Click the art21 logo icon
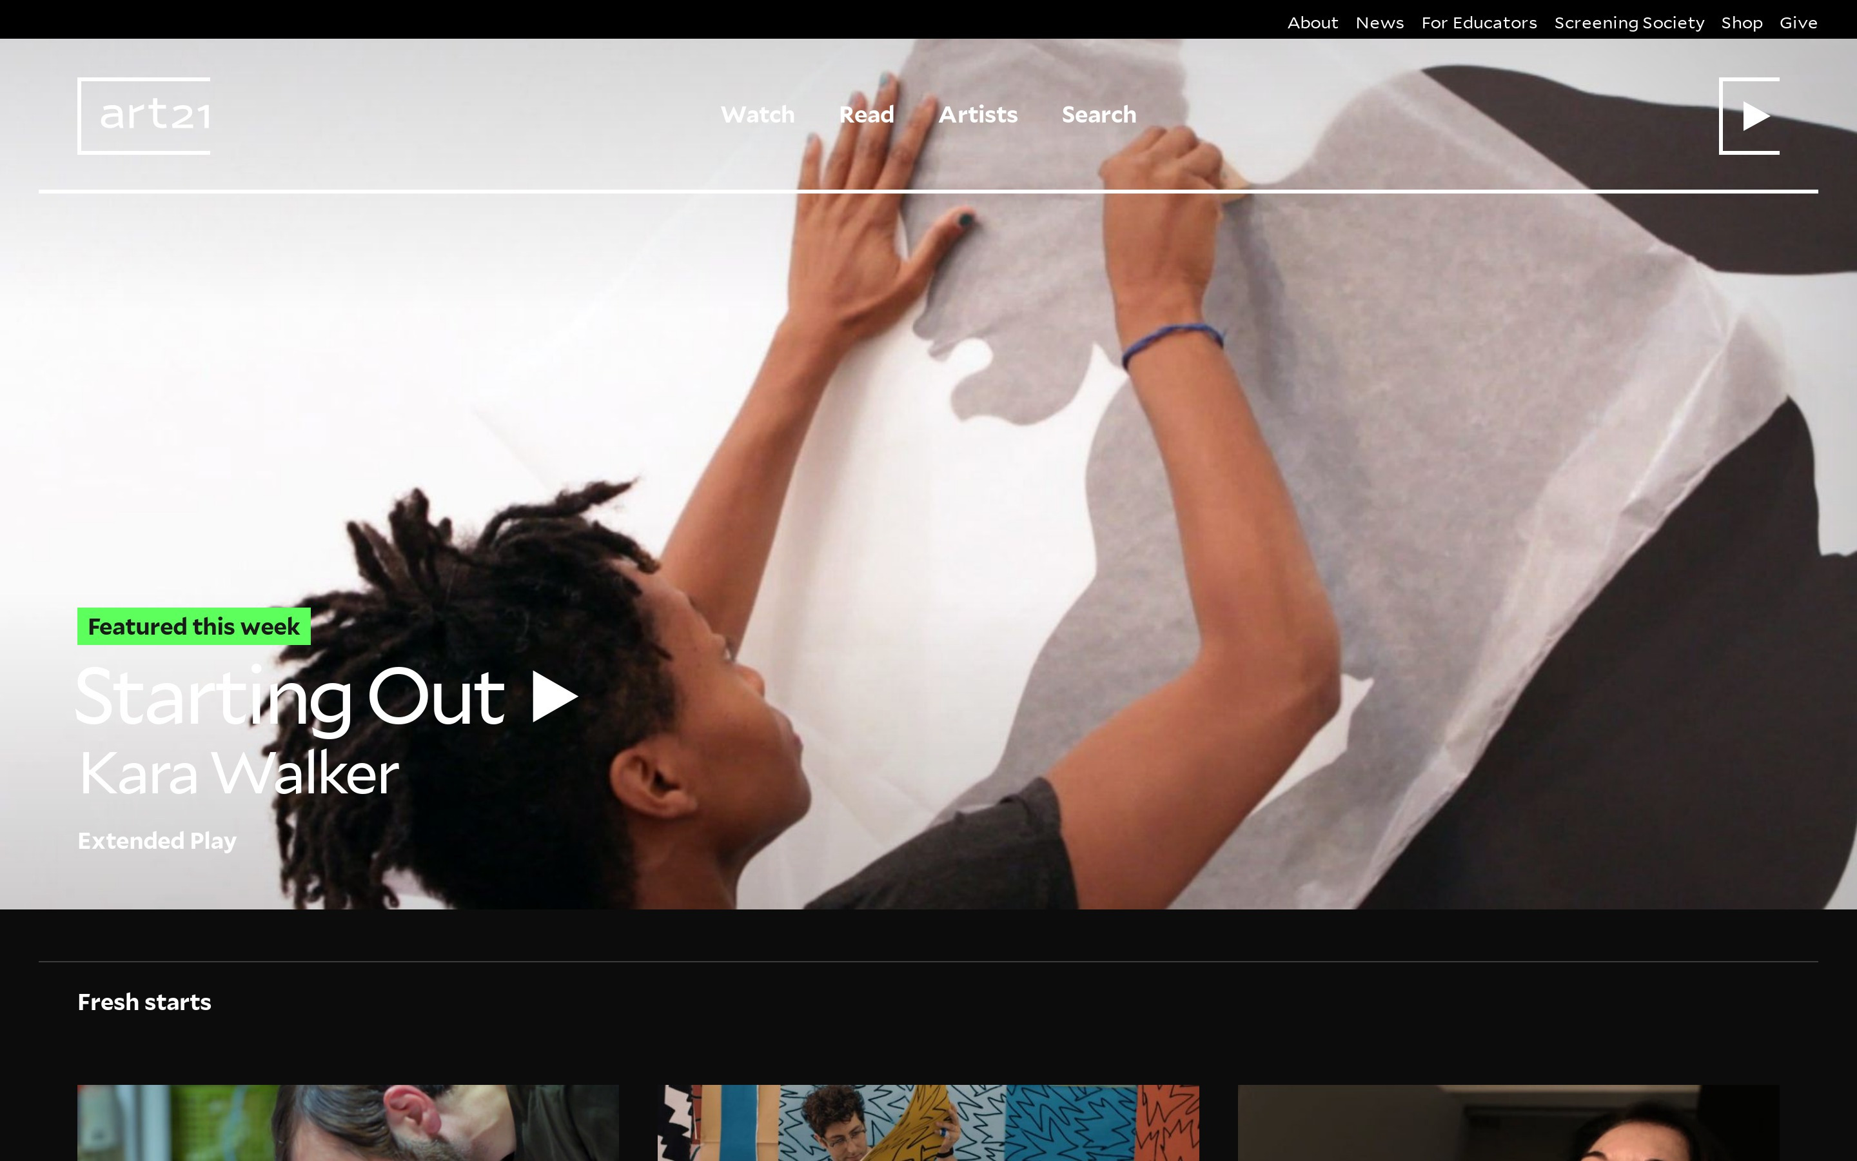The width and height of the screenshot is (1857, 1161). pyautogui.click(x=144, y=116)
